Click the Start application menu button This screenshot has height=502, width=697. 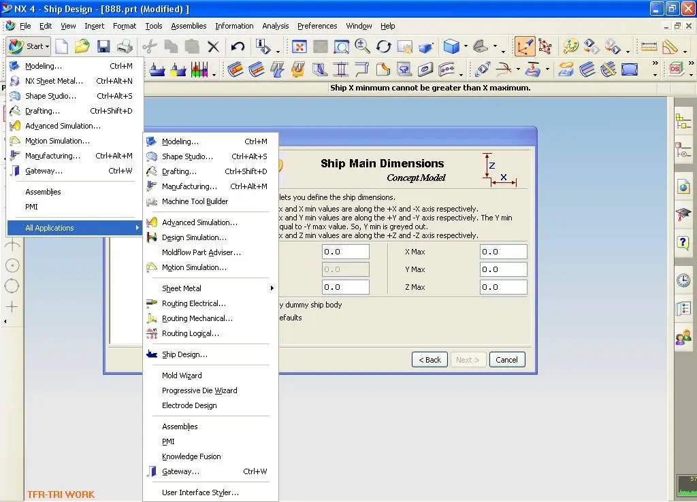coord(29,46)
